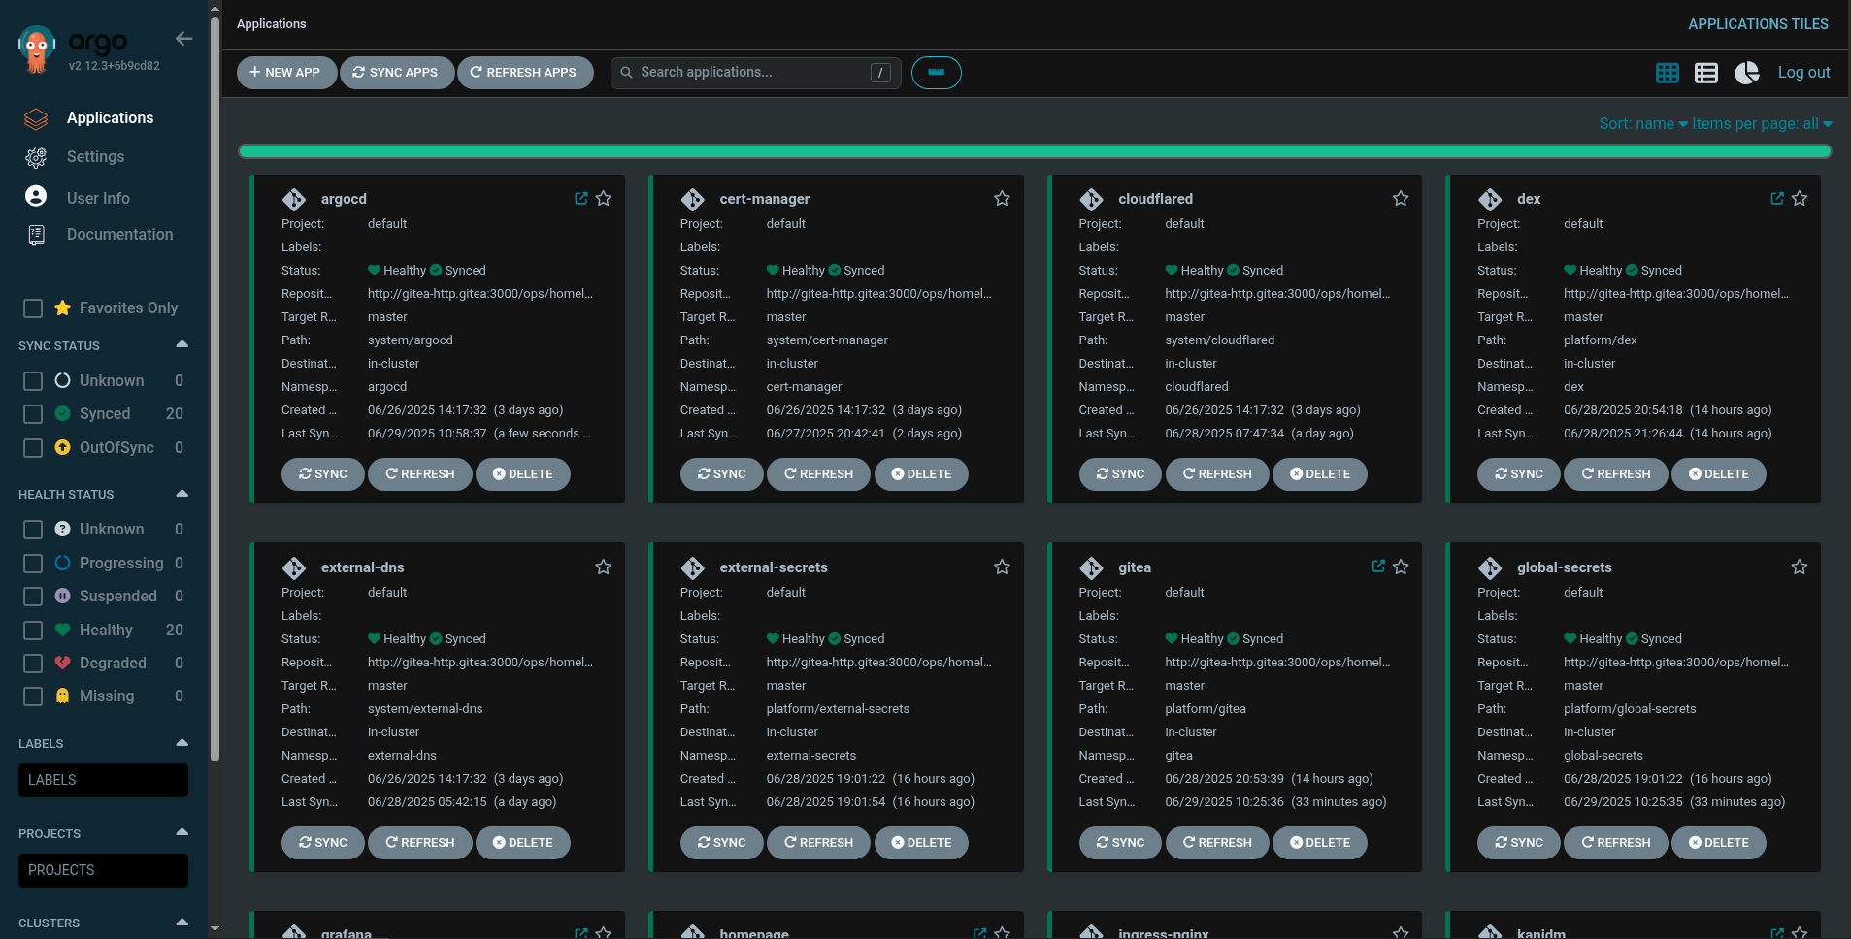Click the Settings gears icon
1851x939 pixels.
tap(36, 157)
